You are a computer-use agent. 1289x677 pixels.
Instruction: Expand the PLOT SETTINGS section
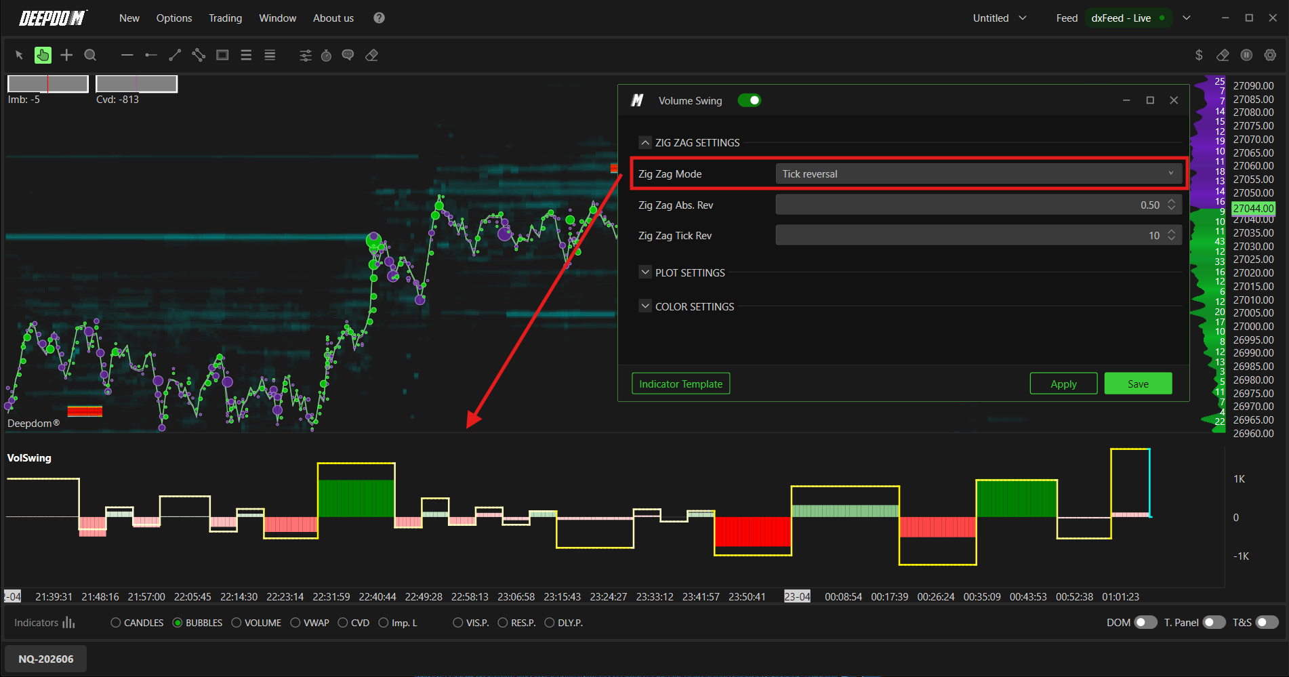tap(645, 272)
